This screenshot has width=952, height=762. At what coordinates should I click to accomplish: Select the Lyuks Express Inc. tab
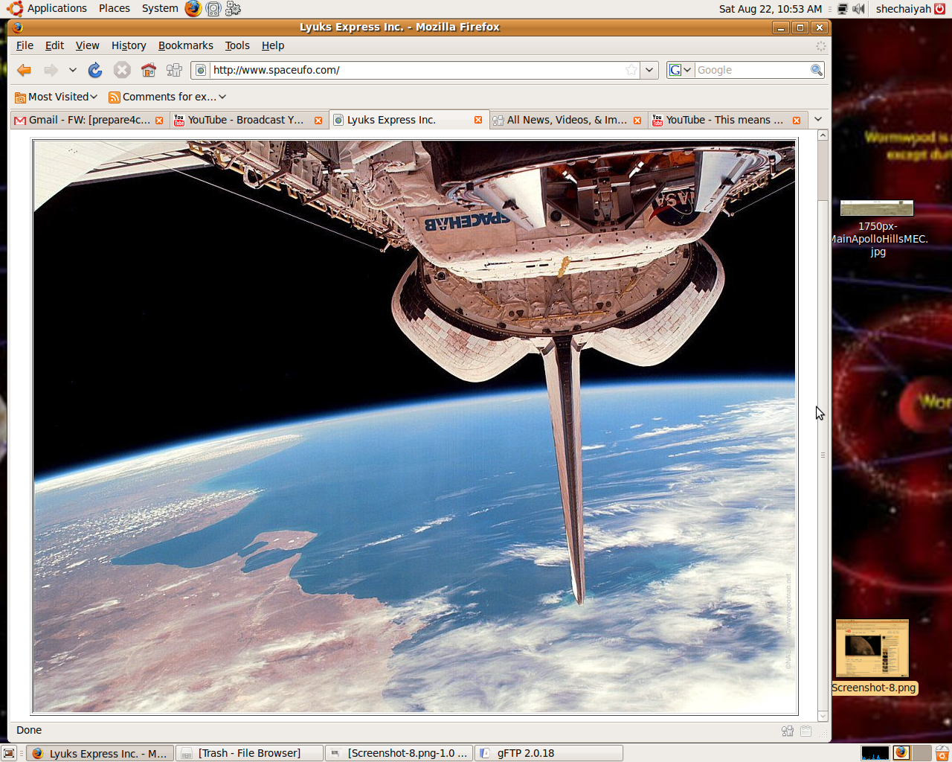point(409,120)
